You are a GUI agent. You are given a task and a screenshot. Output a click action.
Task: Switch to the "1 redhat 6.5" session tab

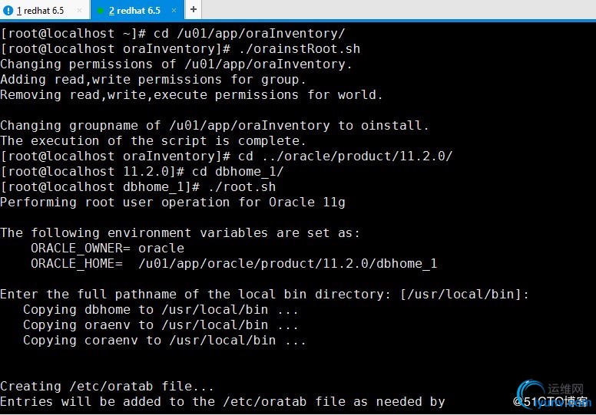40,10
